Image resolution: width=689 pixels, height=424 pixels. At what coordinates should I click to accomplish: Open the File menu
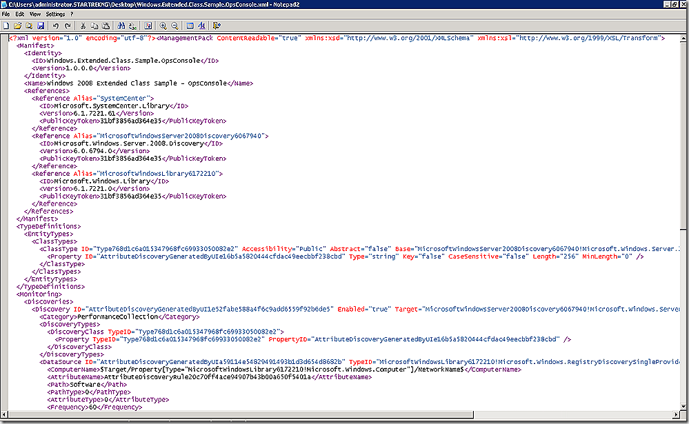(x=6, y=14)
